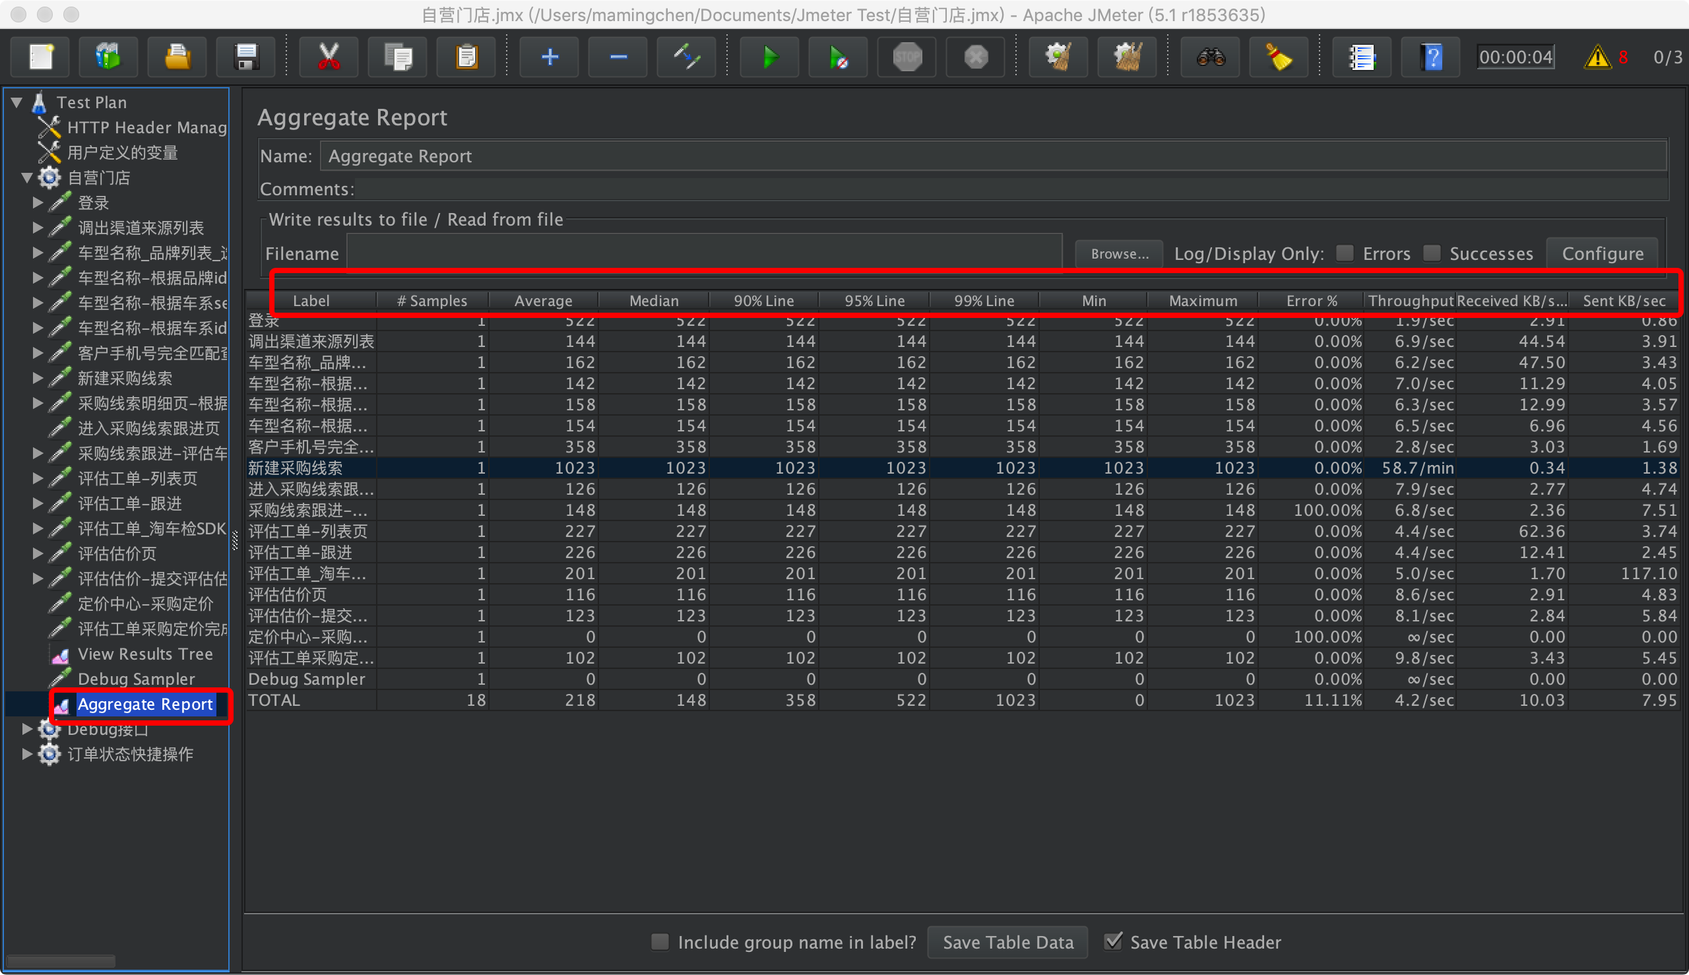1689x975 pixels.
Task: Enable the Successes only checkbox
Action: (1431, 253)
